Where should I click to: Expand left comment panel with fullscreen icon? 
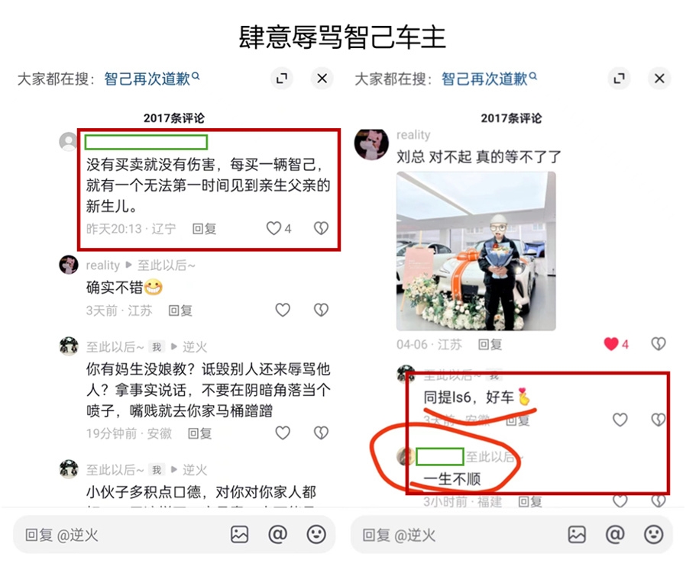coord(281,79)
